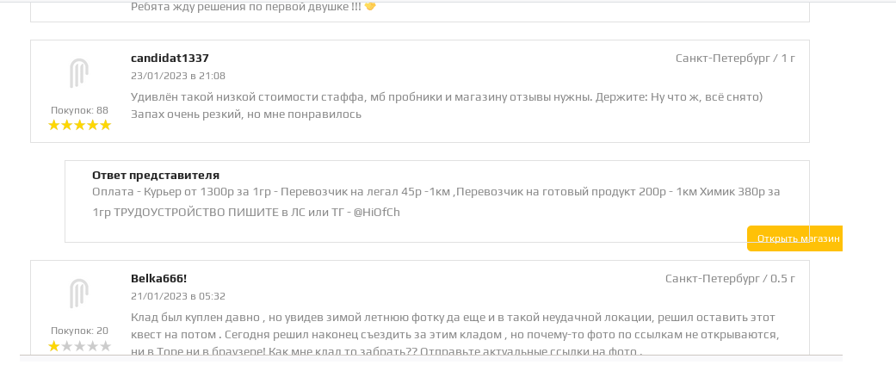Click the middle star in candidat1337's rating
The image size is (896, 365).
coord(79,125)
